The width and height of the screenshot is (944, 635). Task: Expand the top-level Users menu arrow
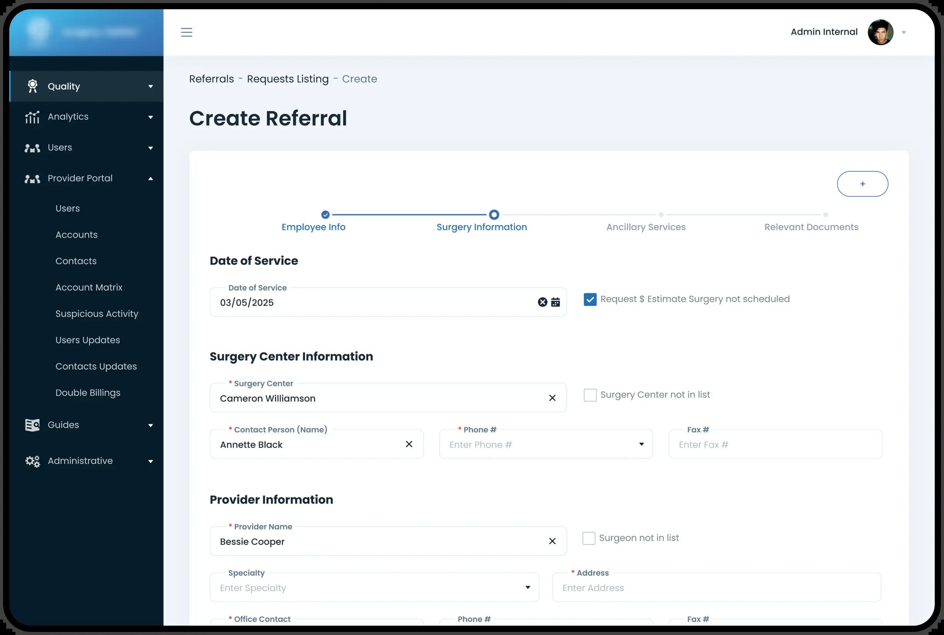(150, 148)
